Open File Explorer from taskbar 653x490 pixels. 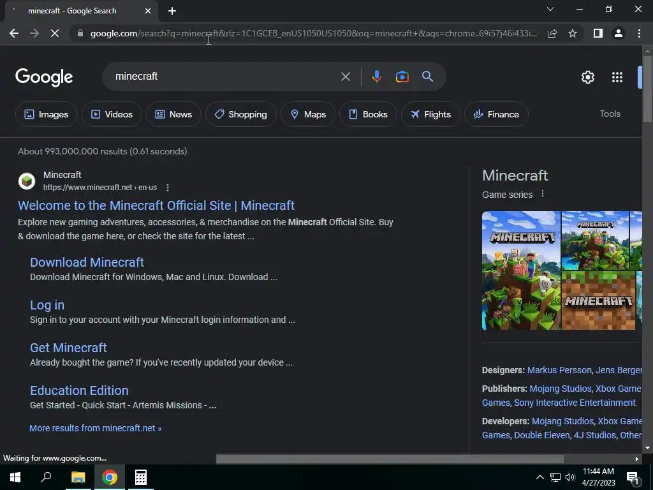click(x=78, y=477)
